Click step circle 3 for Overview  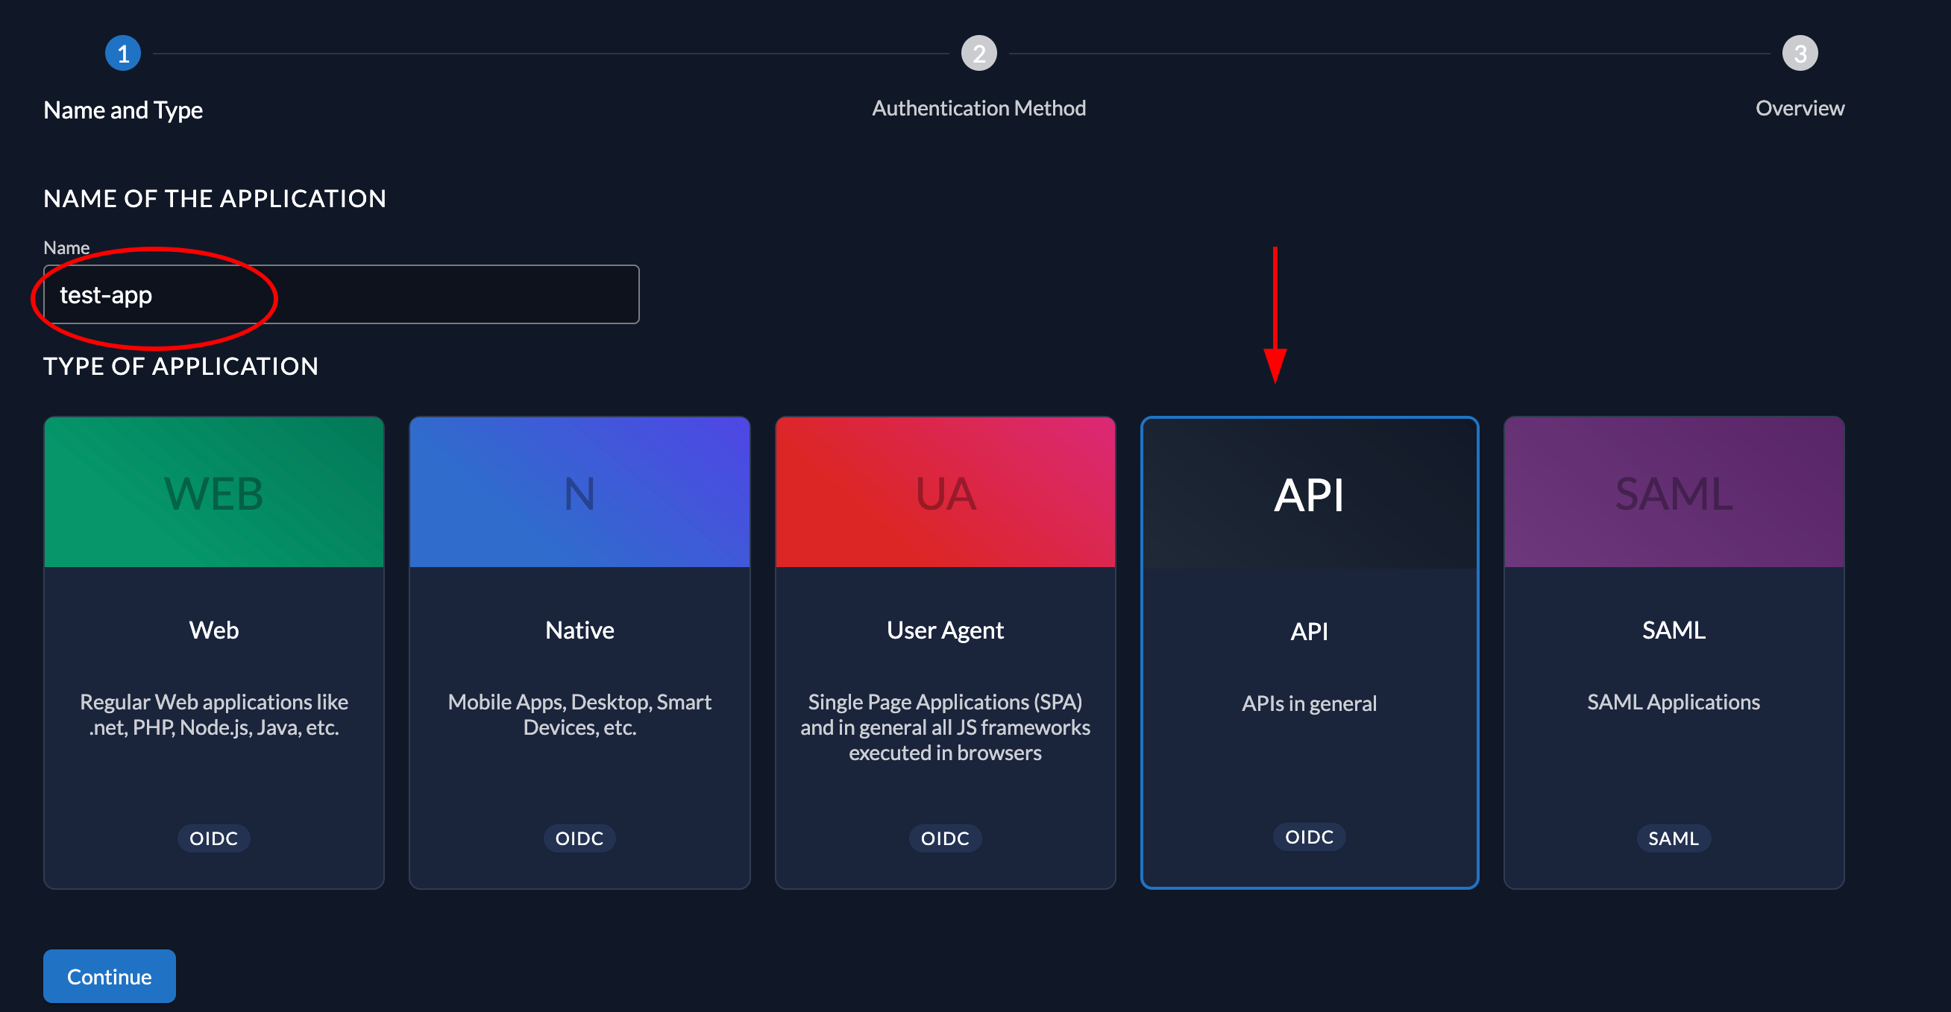pyautogui.click(x=1800, y=53)
